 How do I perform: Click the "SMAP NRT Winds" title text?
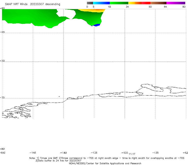pos(16,4)
